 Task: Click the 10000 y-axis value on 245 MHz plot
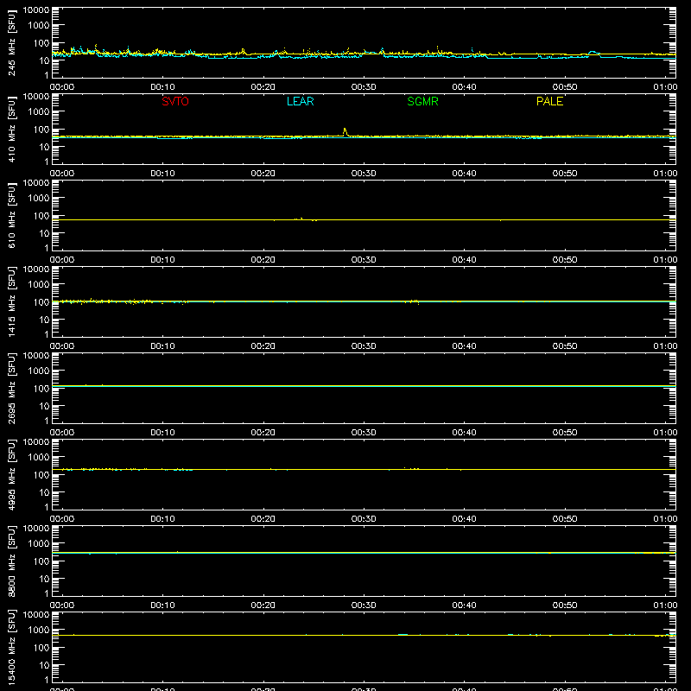tap(36, 10)
